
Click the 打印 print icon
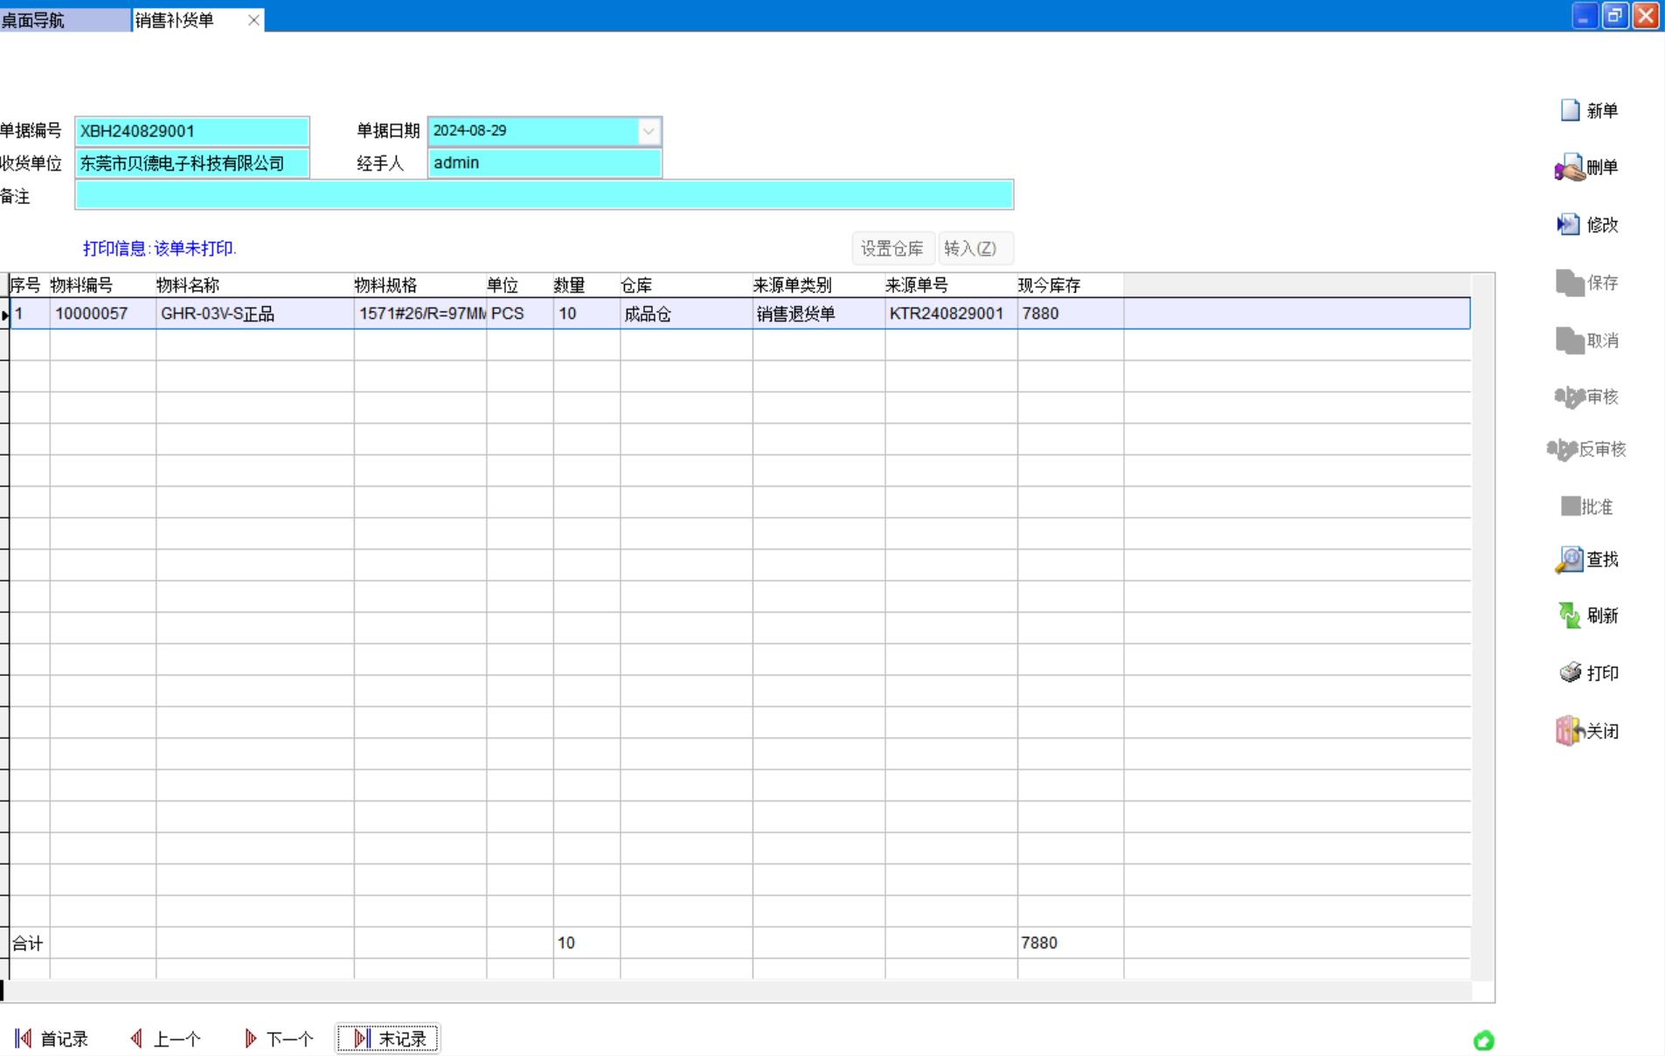(1571, 673)
